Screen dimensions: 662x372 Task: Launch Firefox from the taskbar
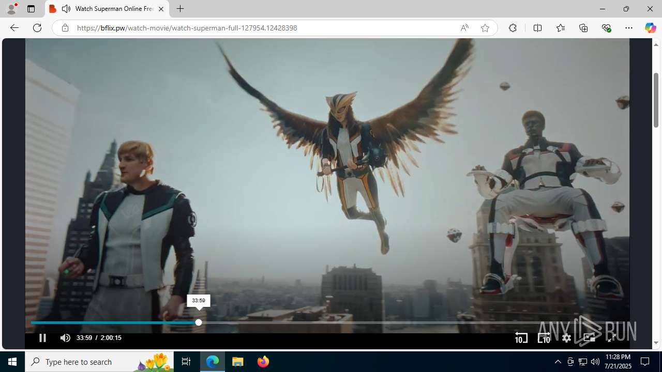(x=263, y=362)
